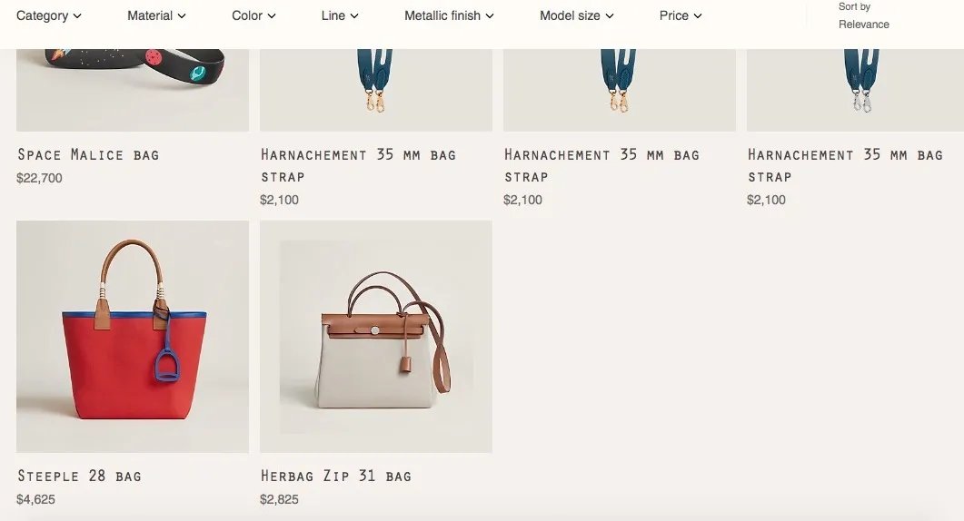Expand the Metallic finish filter

(449, 16)
